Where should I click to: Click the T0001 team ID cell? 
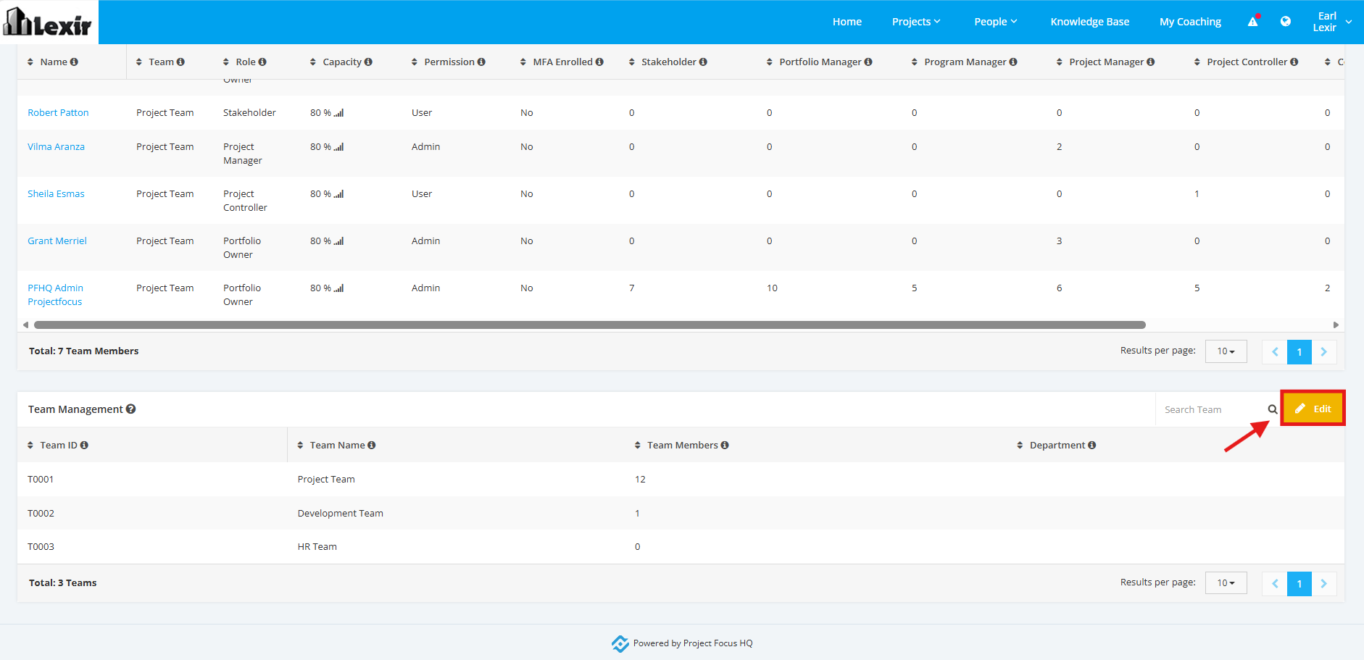[41, 480]
